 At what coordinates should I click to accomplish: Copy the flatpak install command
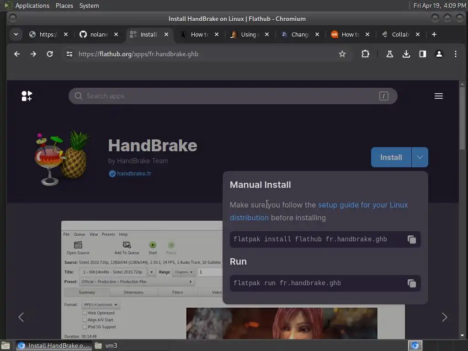coord(412,239)
